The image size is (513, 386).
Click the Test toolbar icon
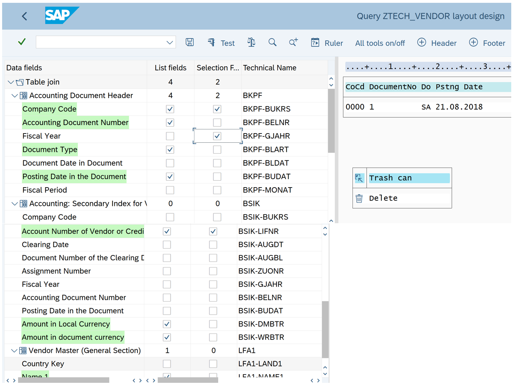pos(221,43)
